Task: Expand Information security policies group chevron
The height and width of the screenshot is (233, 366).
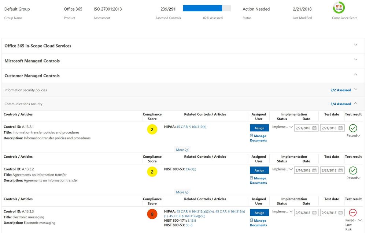Action: (x=355, y=89)
